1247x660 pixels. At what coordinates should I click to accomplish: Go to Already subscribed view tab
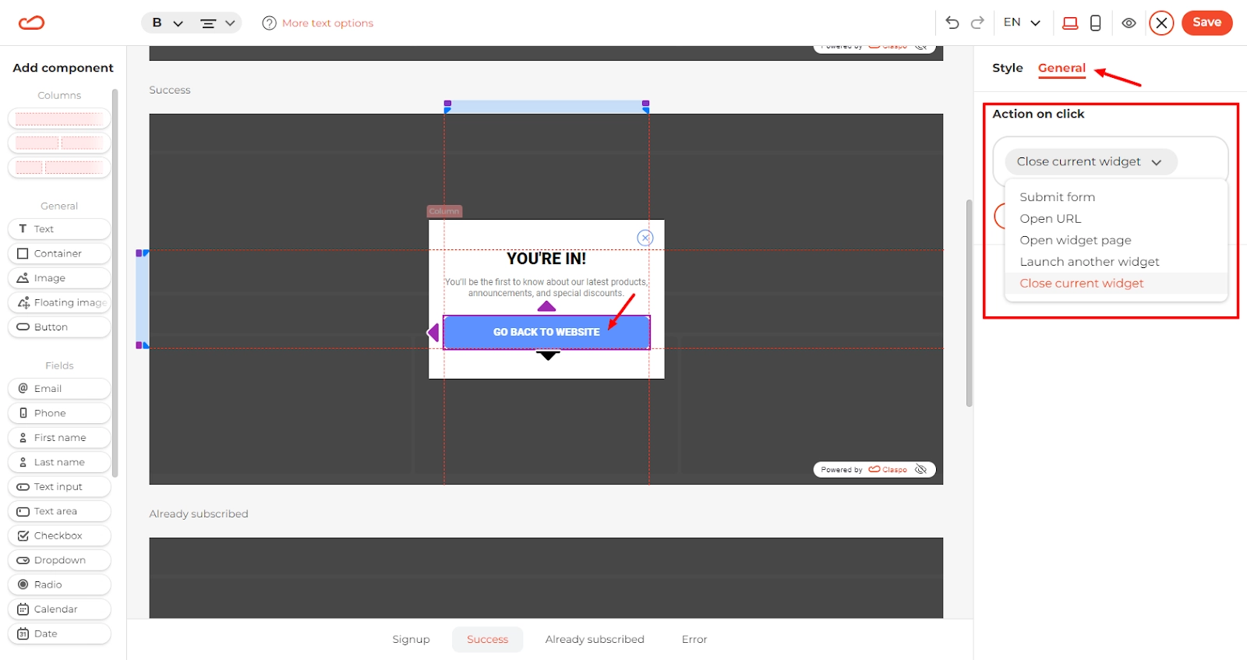coord(595,640)
